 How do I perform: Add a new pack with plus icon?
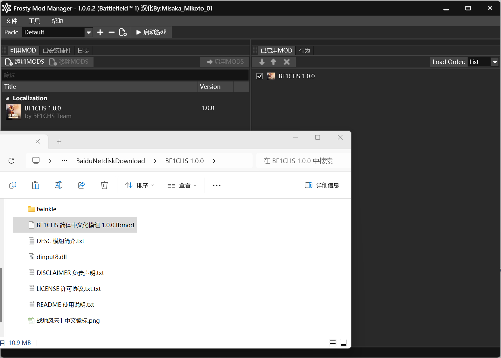100,32
